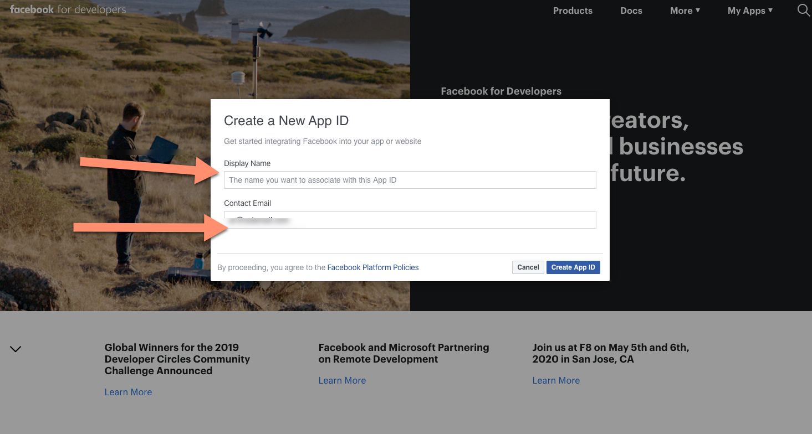Open the search magnifier icon
812x434 pixels.
coord(803,10)
